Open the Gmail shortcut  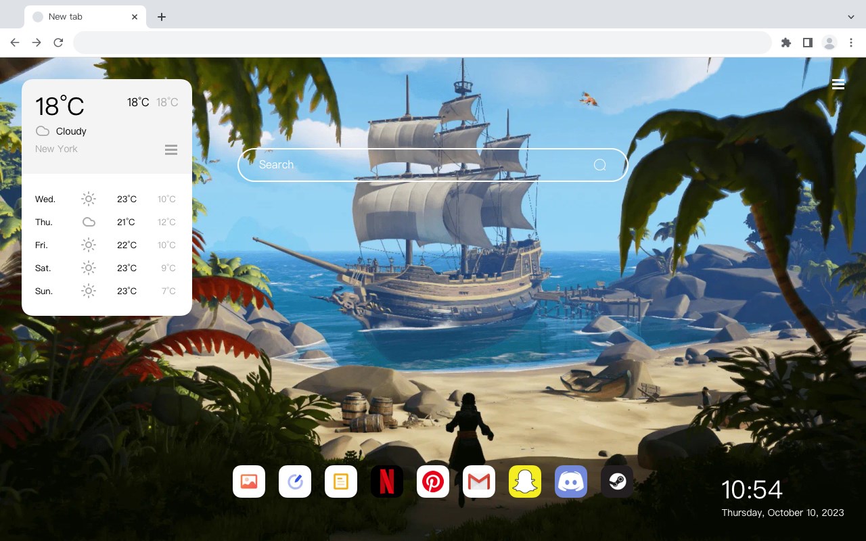point(479,481)
